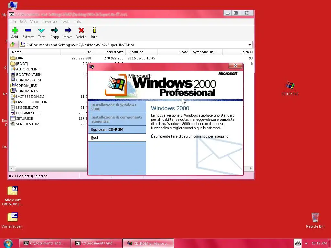This screenshot has height=248, width=331.
Task: Switch to CD-ROM di Microsoft taskbar button
Action: 148,243
